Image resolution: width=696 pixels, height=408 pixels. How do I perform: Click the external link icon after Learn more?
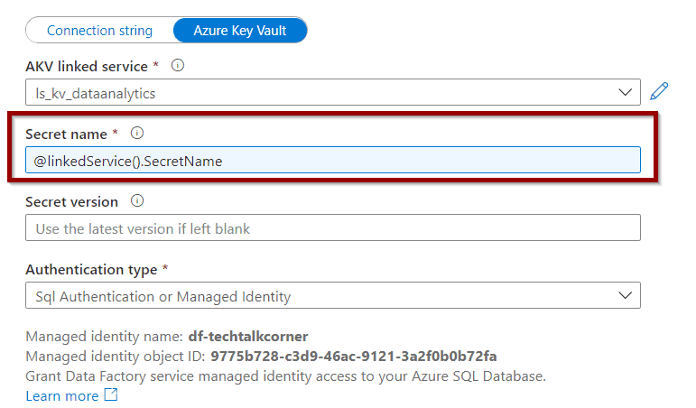pos(111,394)
